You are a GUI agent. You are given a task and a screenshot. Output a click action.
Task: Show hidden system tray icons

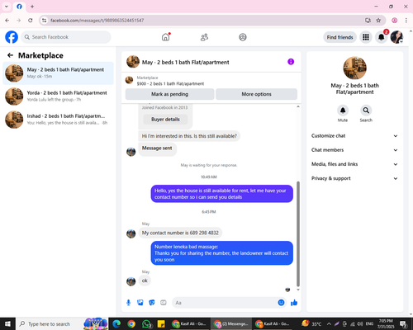coord(329,324)
